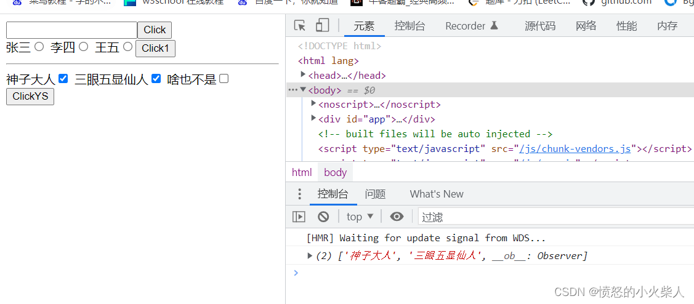Clear console with the ban icon
694x304 pixels.
(x=323, y=217)
